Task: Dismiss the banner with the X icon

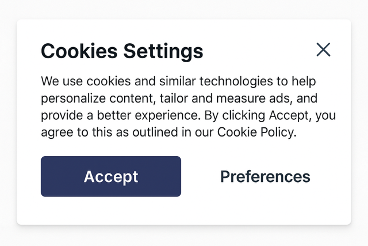Action: pyautogui.click(x=323, y=50)
